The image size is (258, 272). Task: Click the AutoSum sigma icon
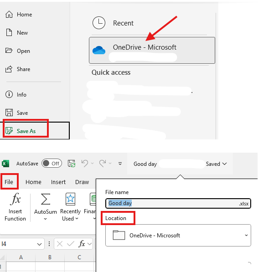point(46,199)
